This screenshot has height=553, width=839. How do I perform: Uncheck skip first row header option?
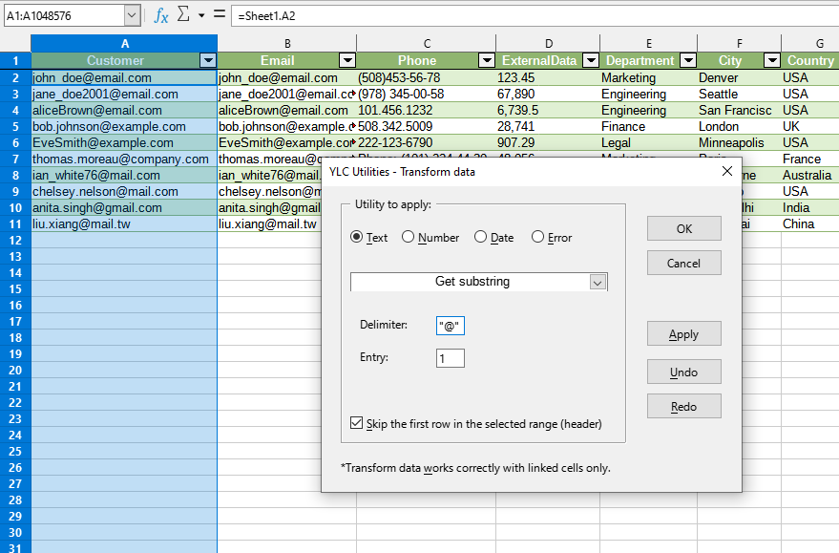coord(357,422)
